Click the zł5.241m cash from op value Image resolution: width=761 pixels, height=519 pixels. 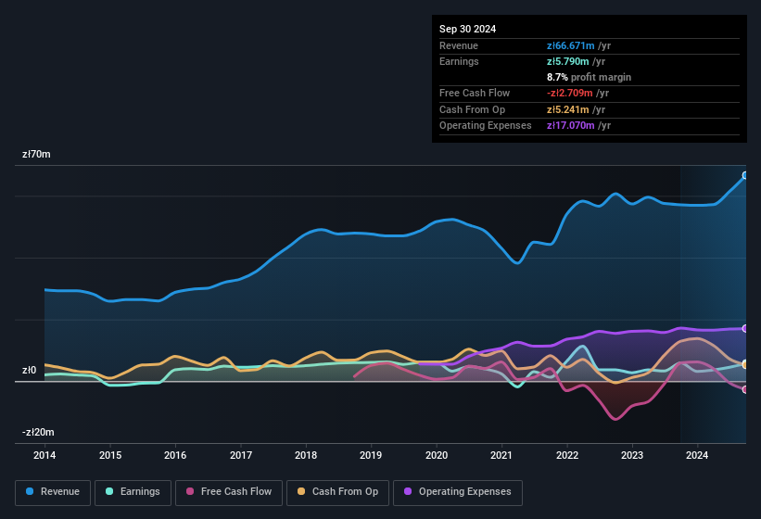point(568,109)
